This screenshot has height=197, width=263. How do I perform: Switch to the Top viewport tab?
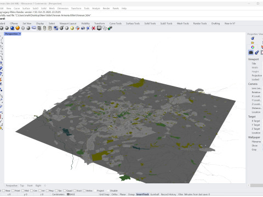pyautogui.click(x=22, y=186)
